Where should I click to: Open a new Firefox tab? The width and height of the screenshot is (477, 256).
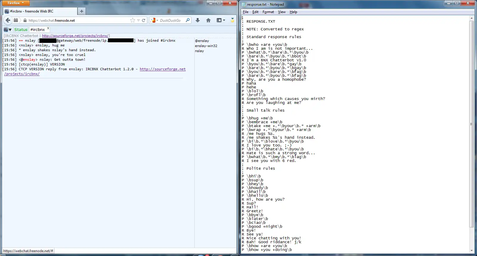(x=81, y=11)
